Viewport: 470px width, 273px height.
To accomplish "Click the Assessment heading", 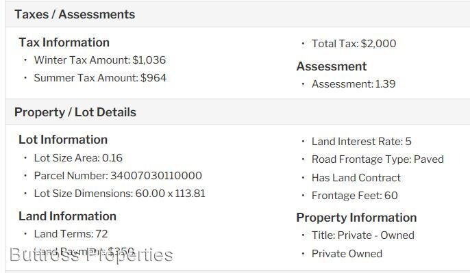I will (x=332, y=66).
